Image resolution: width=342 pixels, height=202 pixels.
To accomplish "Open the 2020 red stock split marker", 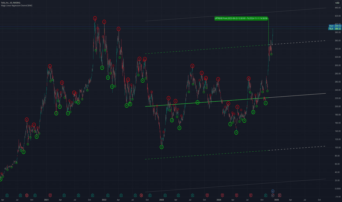I will pos(27,195).
